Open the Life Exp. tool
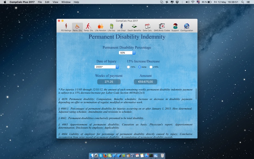Image resolution: width=254 pixels, height=159 pixels. pos(111,27)
